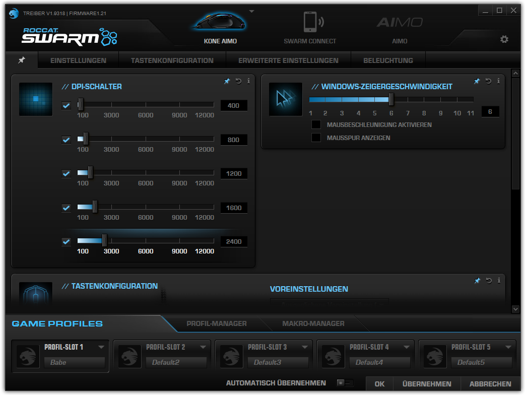
Task: Enable Mausspur anzeigen
Action: tap(316, 137)
